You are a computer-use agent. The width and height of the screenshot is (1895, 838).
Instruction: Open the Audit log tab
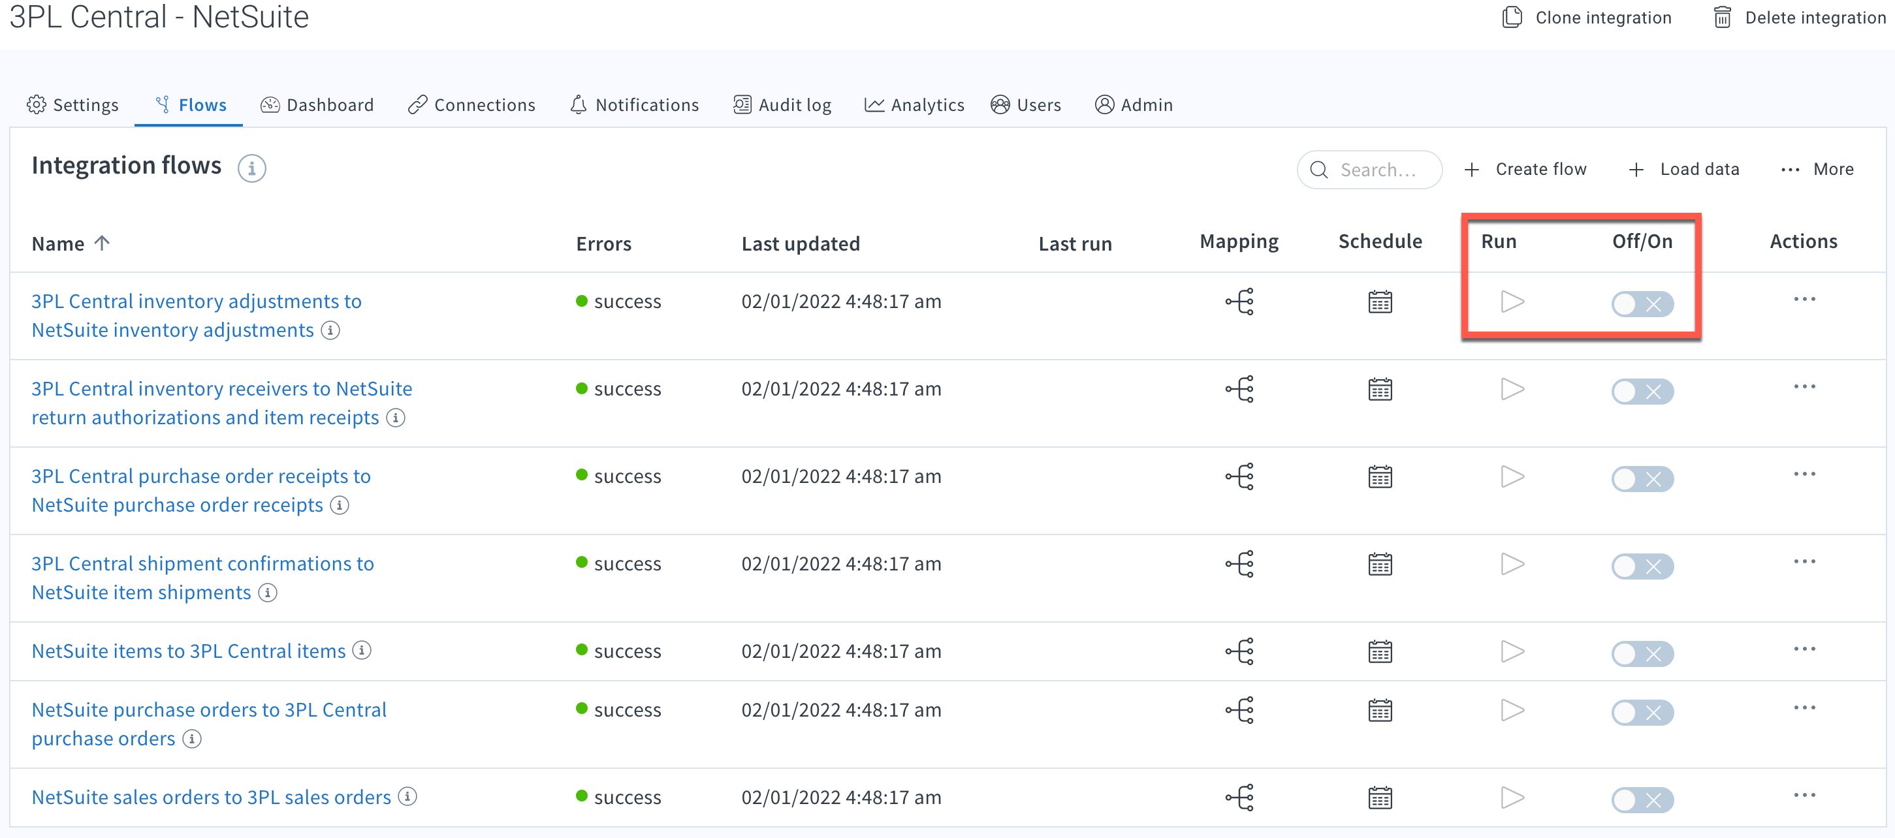click(782, 105)
